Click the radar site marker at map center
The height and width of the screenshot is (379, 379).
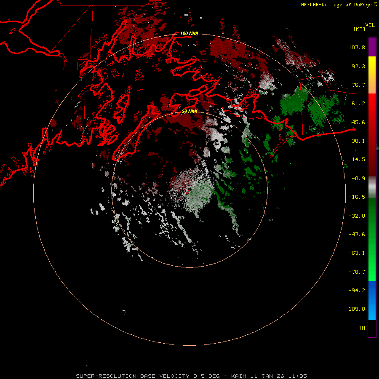tap(188, 191)
